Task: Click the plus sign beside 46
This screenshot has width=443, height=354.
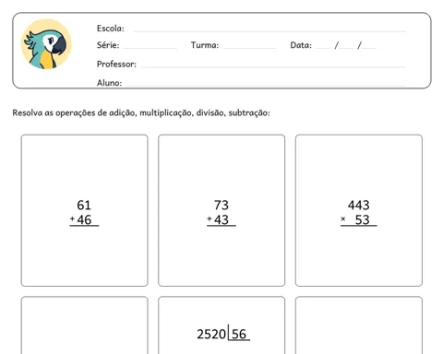Action: click(x=72, y=218)
